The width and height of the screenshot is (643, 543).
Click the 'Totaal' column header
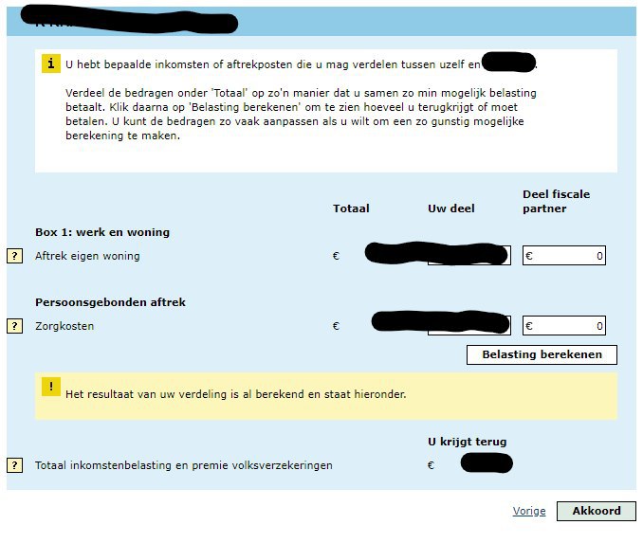[x=351, y=208]
